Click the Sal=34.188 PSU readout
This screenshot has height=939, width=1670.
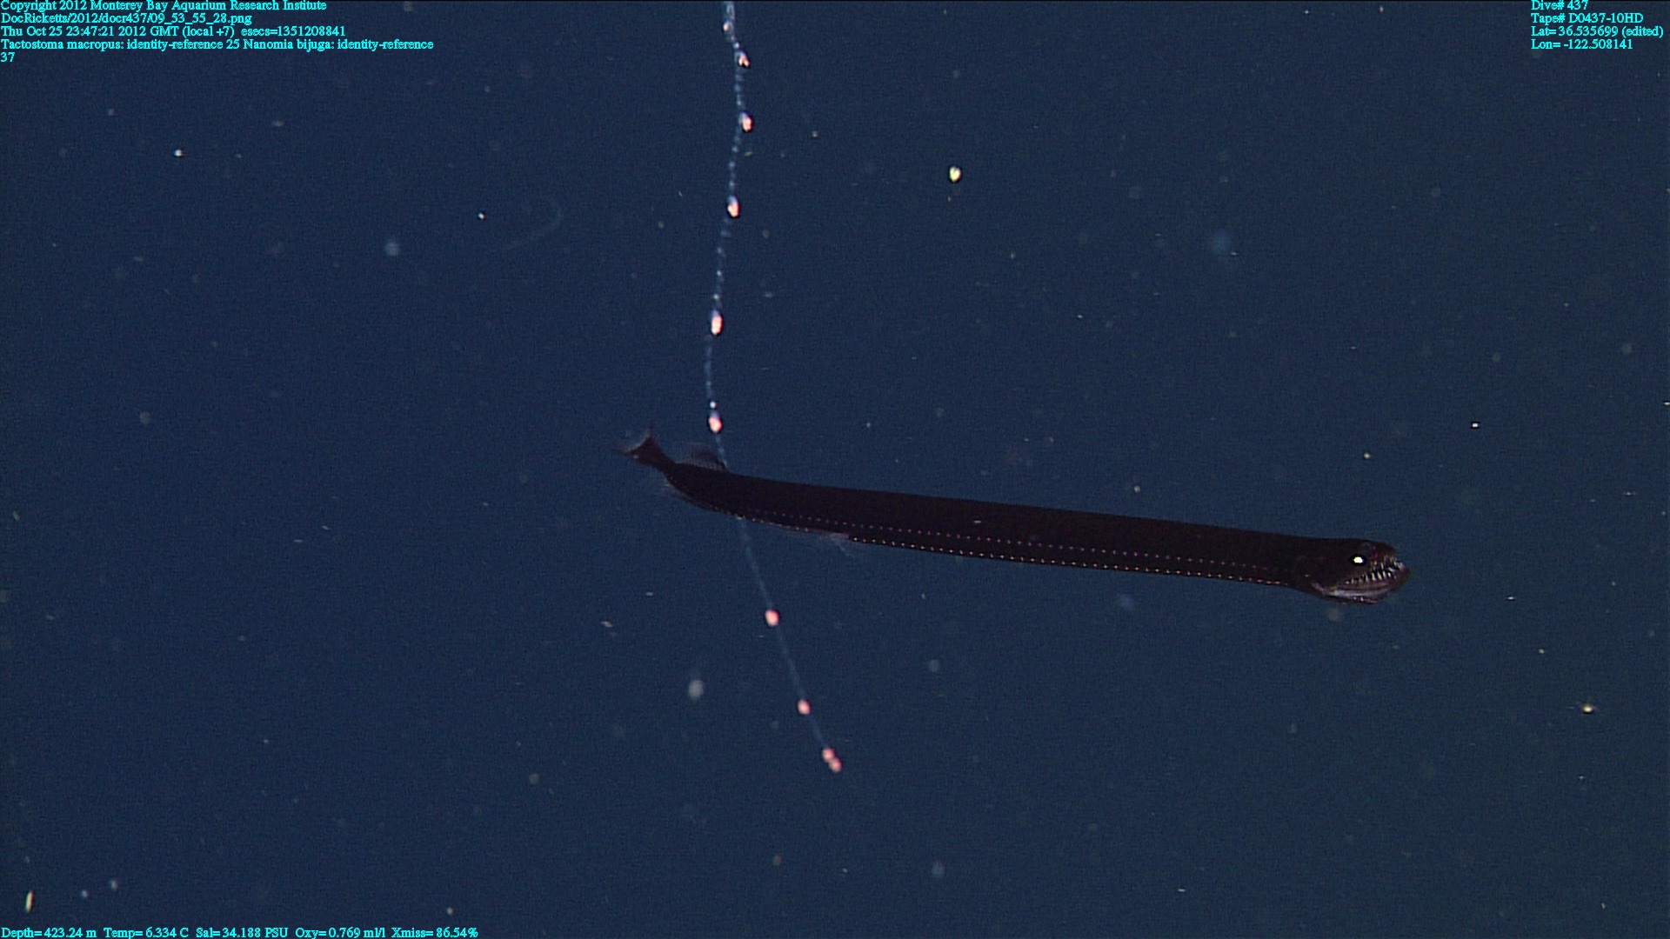(241, 932)
